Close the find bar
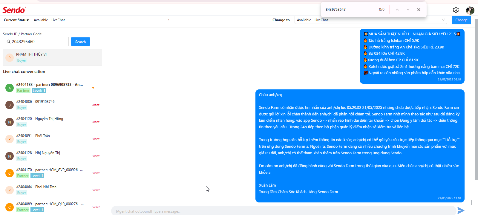Viewport: 478px width, 215px height. pyautogui.click(x=419, y=10)
